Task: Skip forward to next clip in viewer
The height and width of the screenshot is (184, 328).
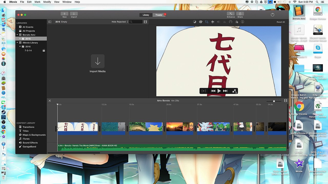Action: tap(225, 91)
